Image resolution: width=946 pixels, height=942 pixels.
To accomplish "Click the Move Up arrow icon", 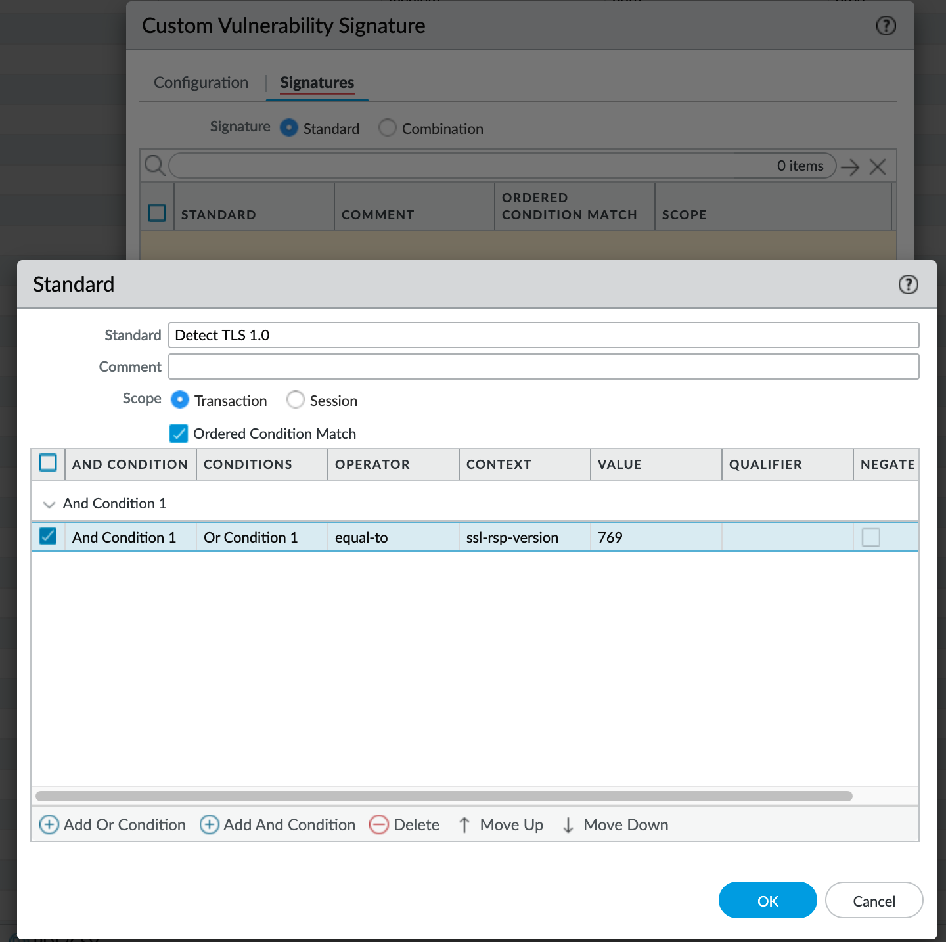I will pos(464,824).
